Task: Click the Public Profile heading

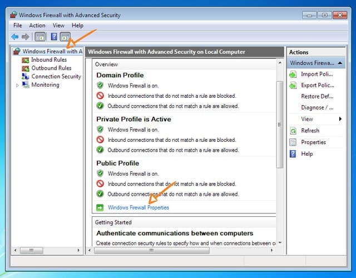Action: tap(117, 163)
